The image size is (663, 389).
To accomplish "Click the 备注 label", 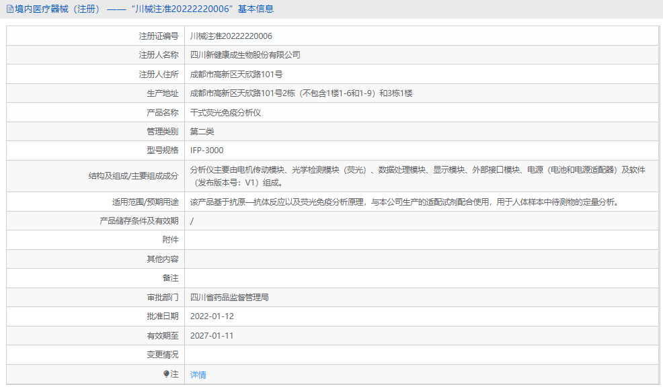I will point(170,278).
